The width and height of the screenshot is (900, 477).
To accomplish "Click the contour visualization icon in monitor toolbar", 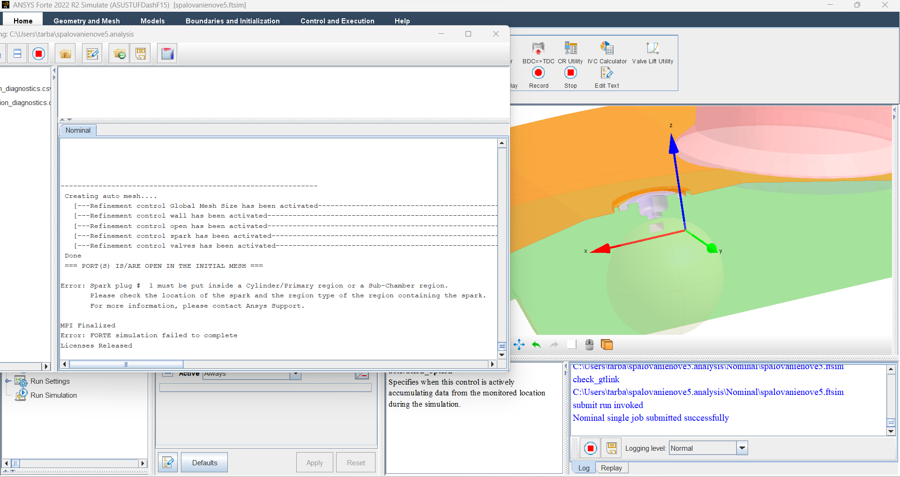I will tap(167, 54).
